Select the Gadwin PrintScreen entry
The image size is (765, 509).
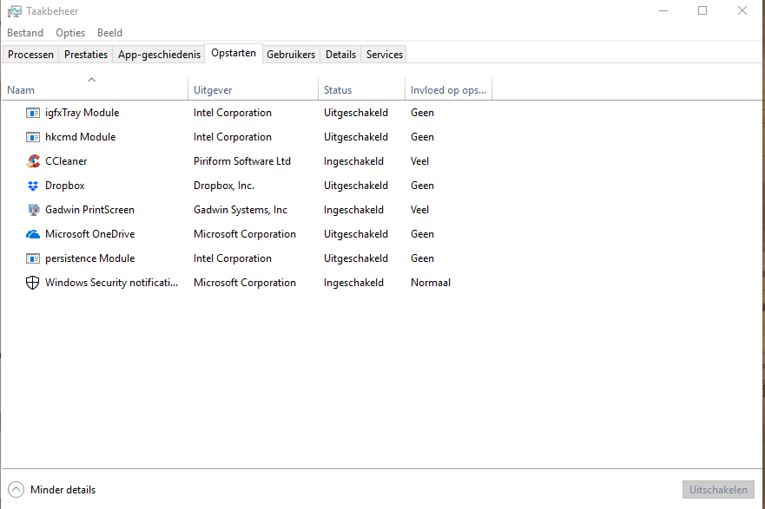[x=89, y=210]
